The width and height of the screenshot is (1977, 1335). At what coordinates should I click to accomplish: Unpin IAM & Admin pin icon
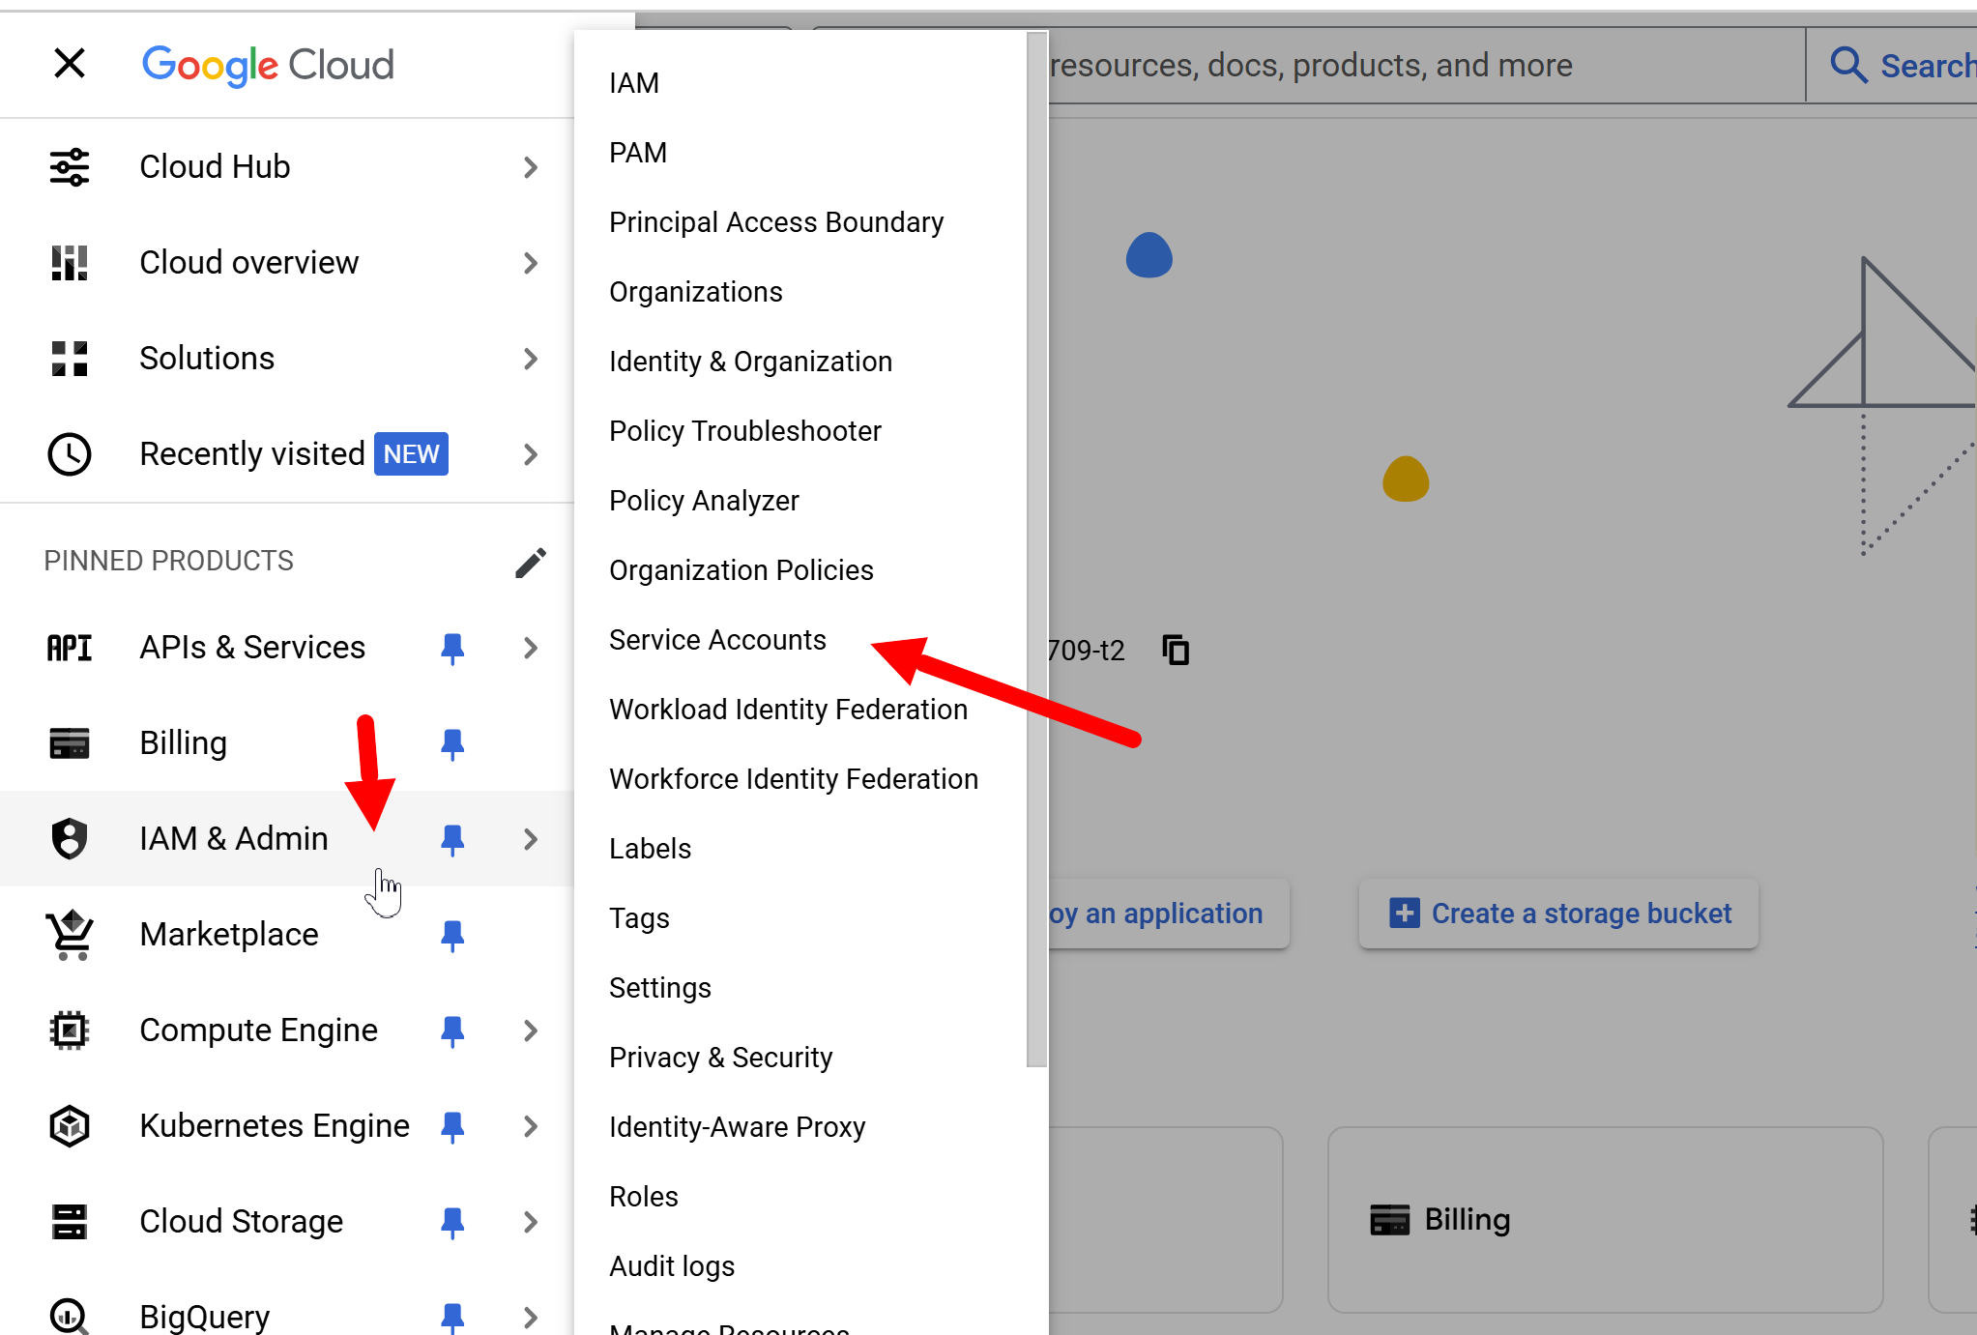(x=452, y=839)
